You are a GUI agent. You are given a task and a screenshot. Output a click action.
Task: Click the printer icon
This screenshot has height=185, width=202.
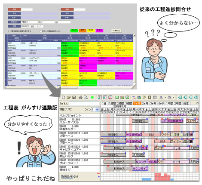[x=80, y=97]
